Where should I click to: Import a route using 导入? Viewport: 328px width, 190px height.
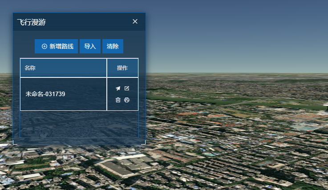[90, 46]
